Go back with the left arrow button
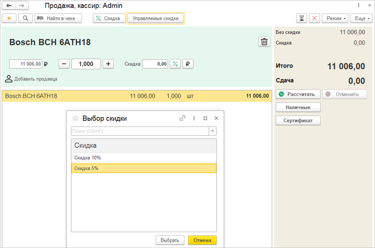 (x=9, y=5)
